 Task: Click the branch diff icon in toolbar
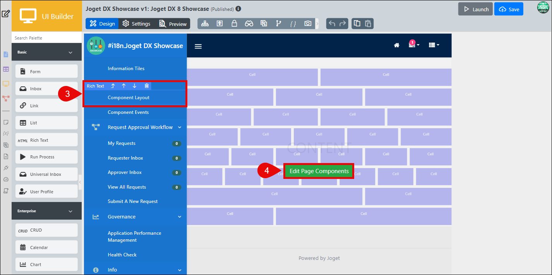point(278,24)
